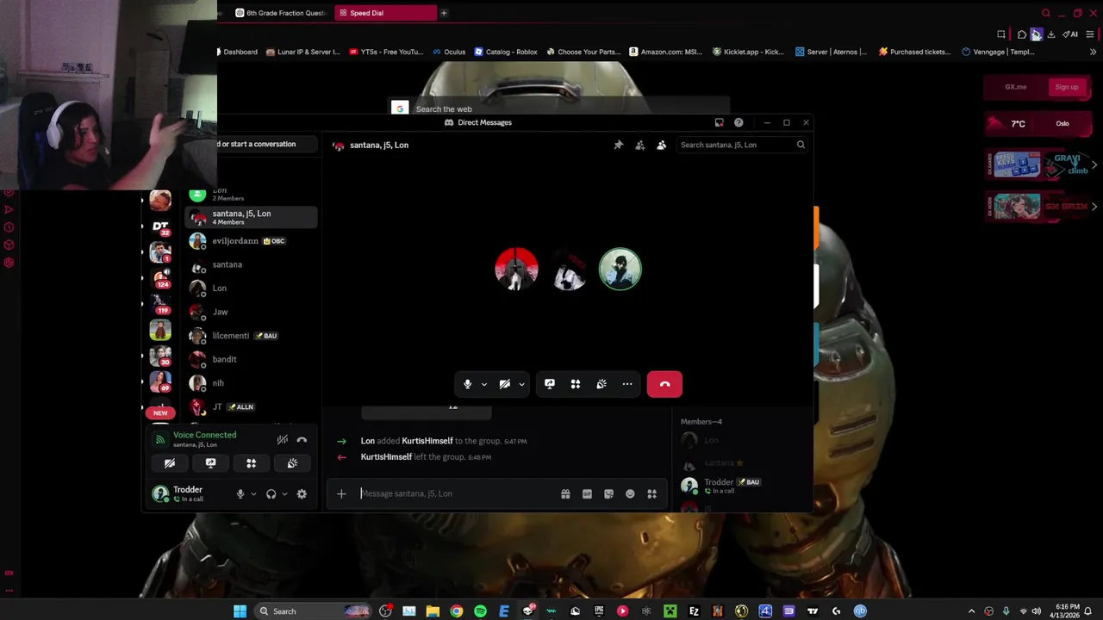Start an activity from call controls

576,384
